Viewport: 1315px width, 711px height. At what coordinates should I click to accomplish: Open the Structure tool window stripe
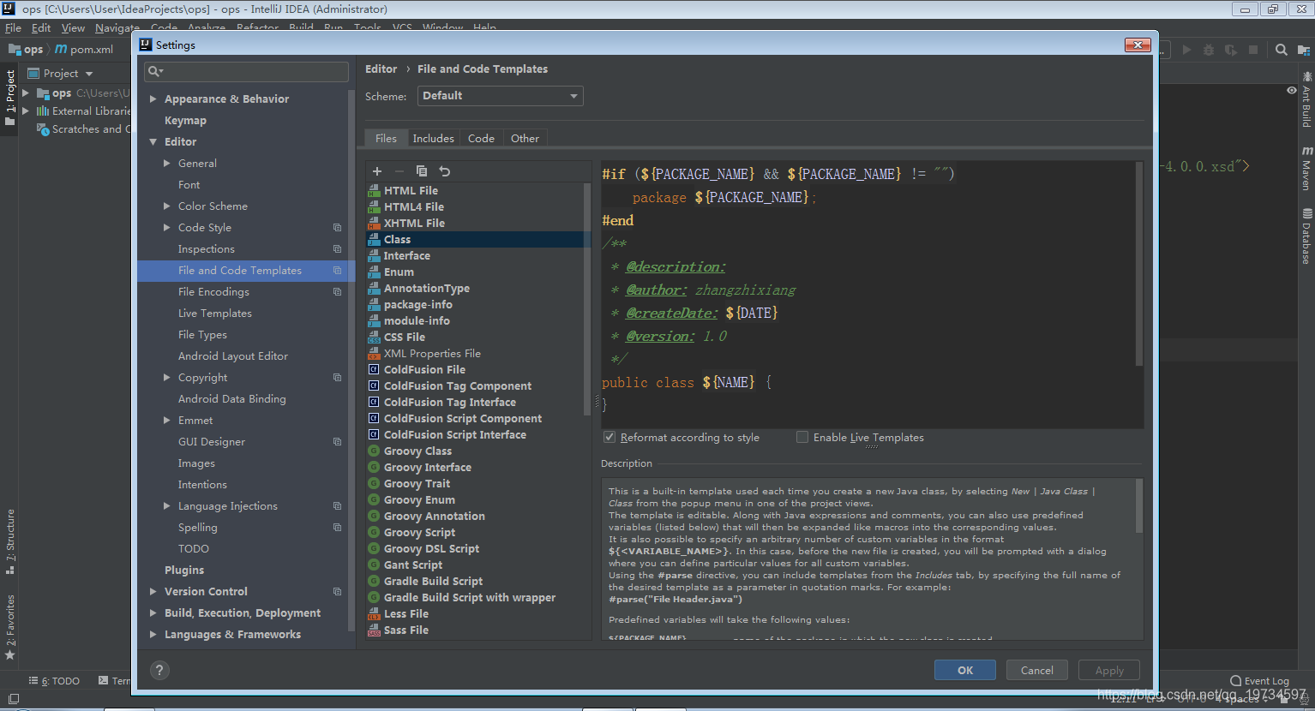coord(10,541)
